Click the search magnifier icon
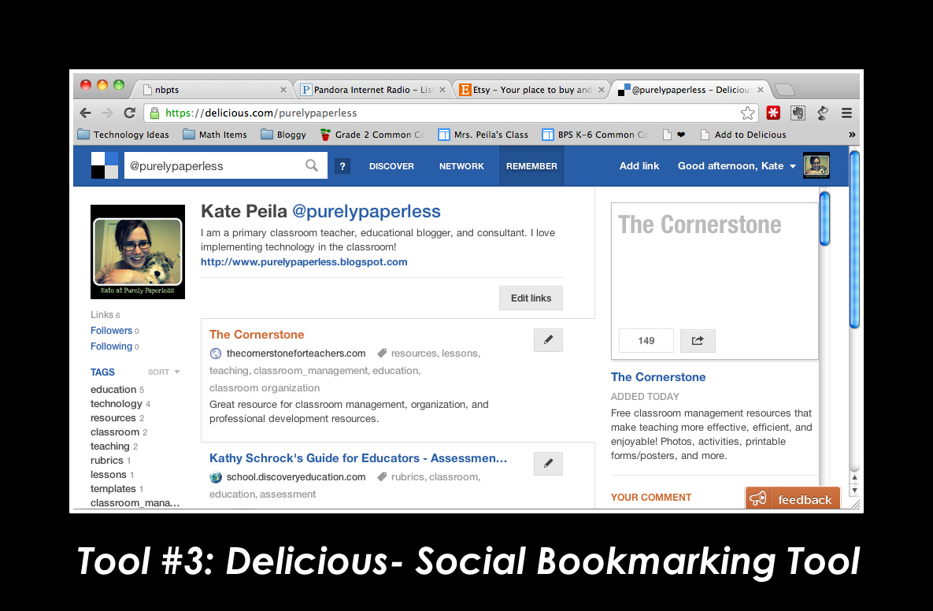Screen dimensions: 933x611 312,165
